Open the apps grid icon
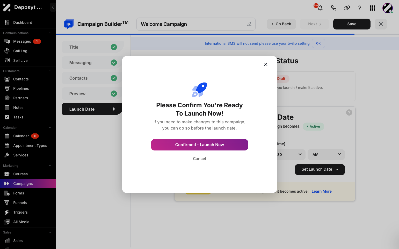The height and width of the screenshot is (249, 399). pos(373,8)
